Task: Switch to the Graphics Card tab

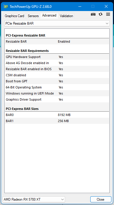Action: (x=14, y=16)
